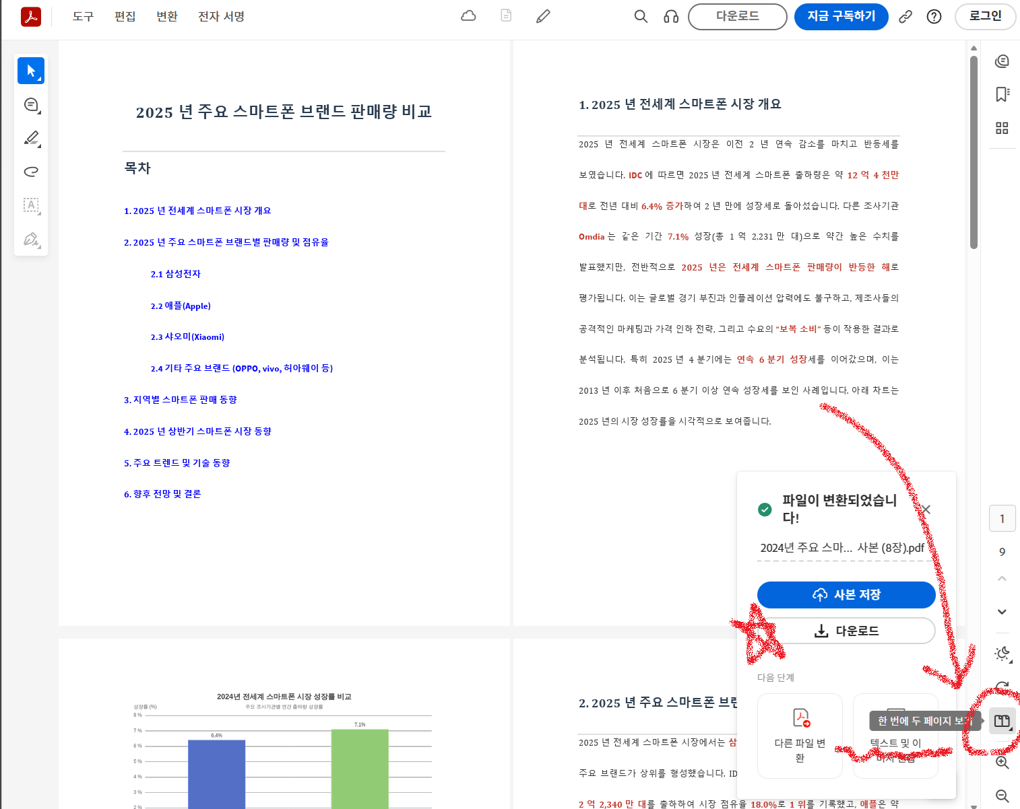Click the 다른 파일 변환 card
Viewport: 1020px width, 809px height.
pos(800,736)
